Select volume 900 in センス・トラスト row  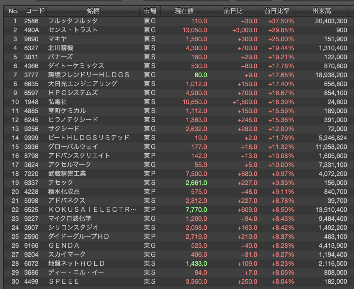pos(342,30)
